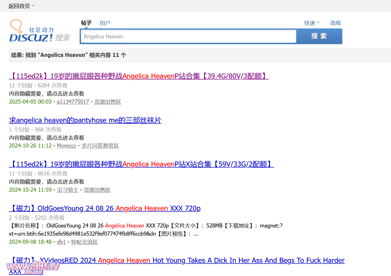Open 求片问答悬赏区 forum link

(100, 146)
